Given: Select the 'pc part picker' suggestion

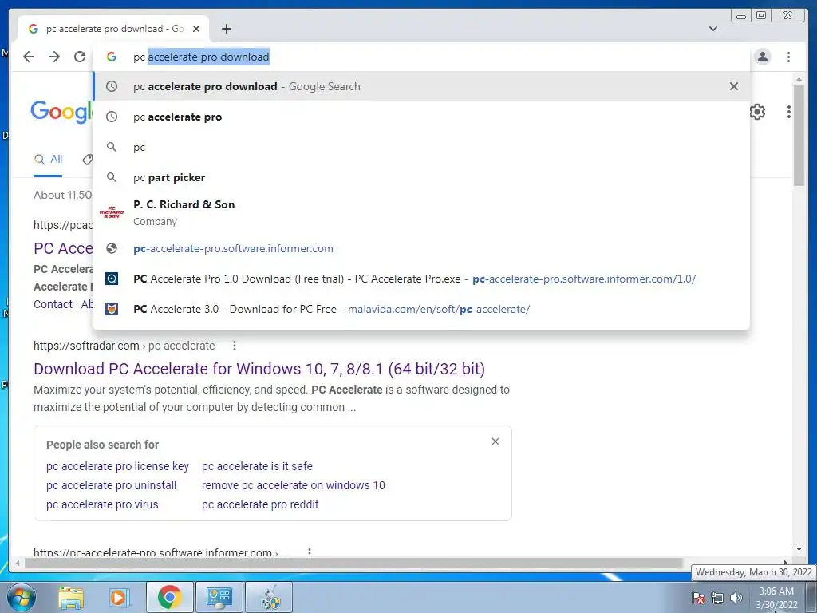Looking at the screenshot, I should point(421,177).
